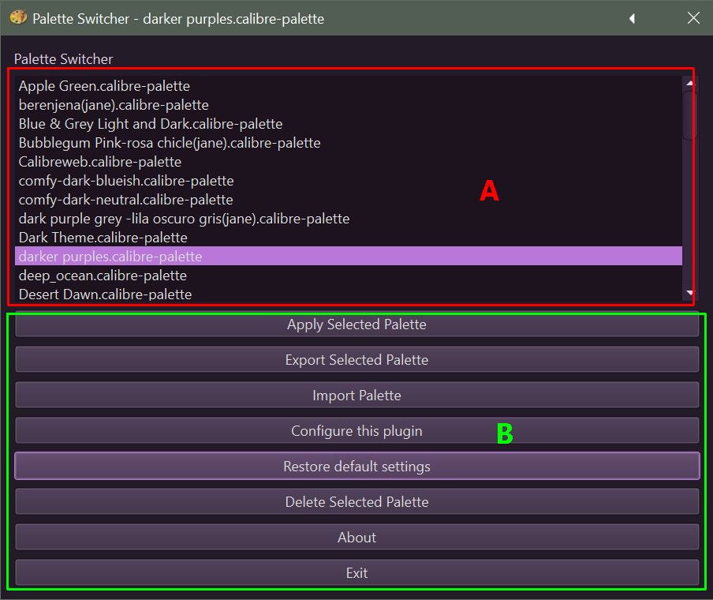Click Apply Selected Palette button

click(x=357, y=324)
